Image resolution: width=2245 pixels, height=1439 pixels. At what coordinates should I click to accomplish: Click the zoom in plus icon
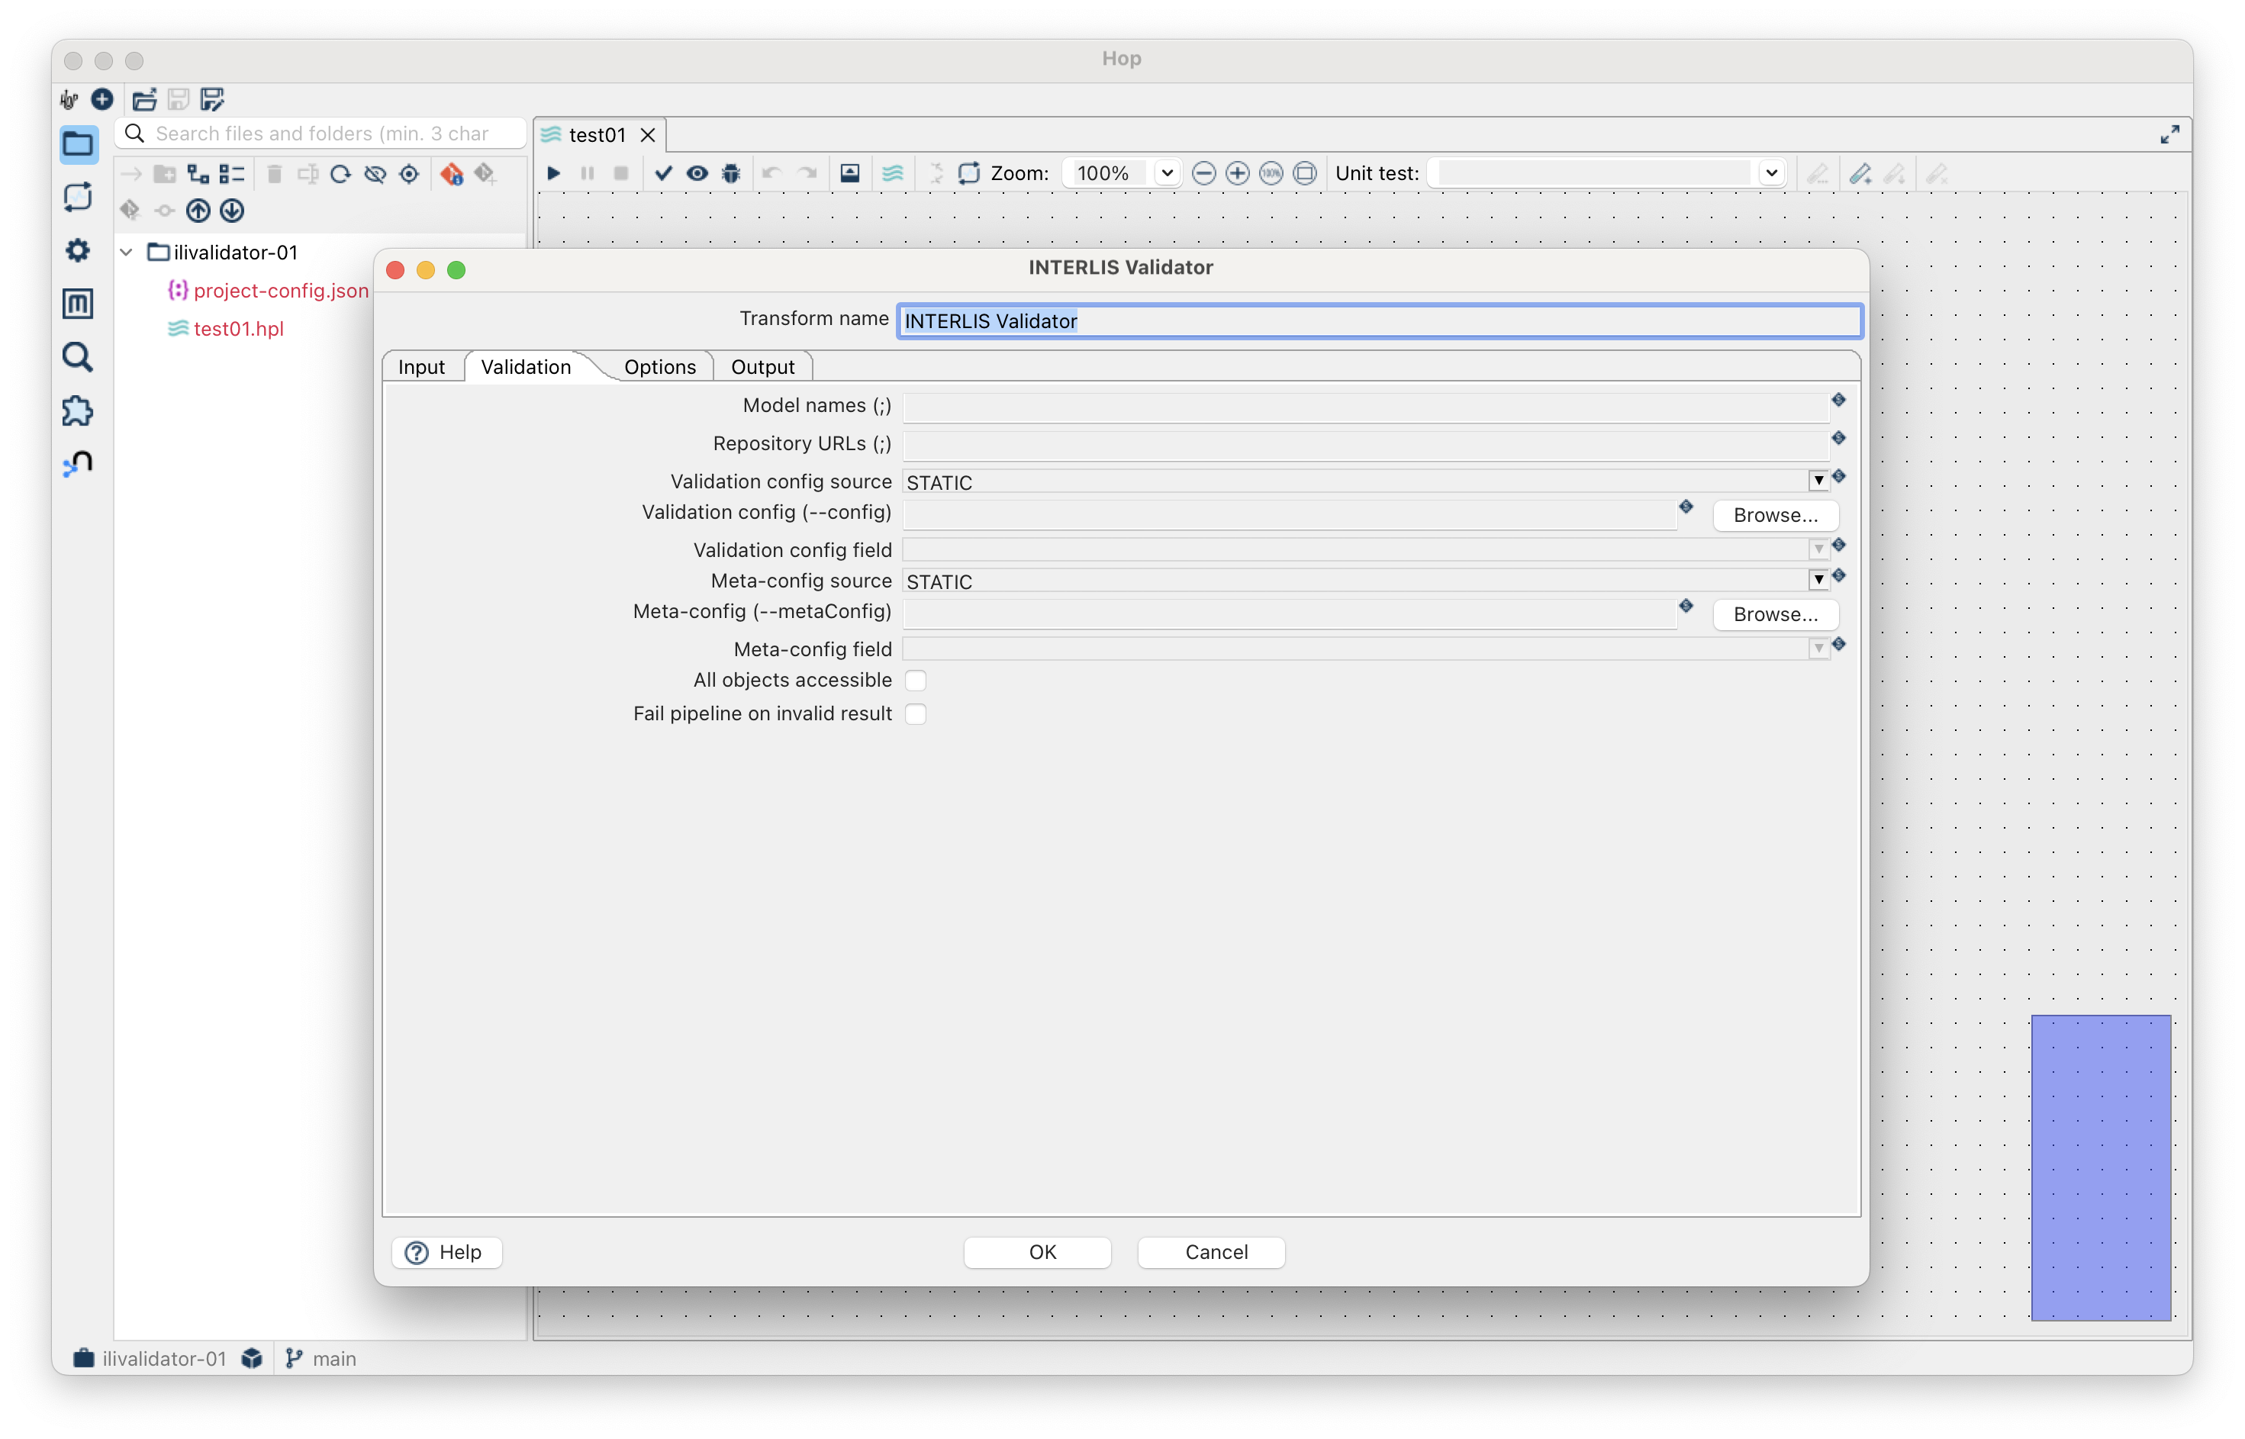[1237, 173]
